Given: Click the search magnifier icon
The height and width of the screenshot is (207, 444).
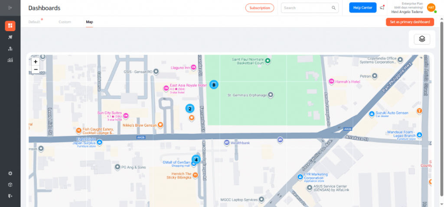Looking at the screenshot, I should click(x=333, y=8).
